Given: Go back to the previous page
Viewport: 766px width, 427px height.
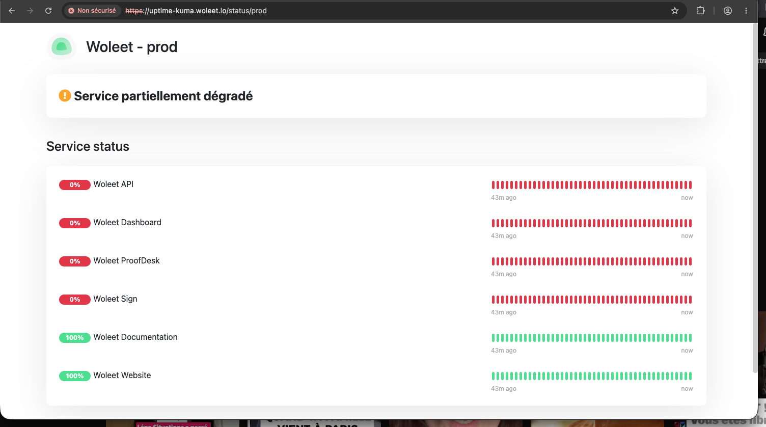Looking at the screenshot, I should [12, 11].
